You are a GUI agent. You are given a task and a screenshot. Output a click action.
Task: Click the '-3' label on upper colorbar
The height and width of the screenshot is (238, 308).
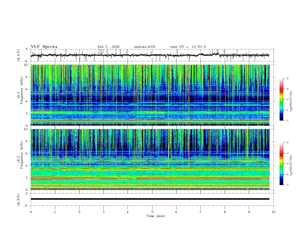click(287, 78)
